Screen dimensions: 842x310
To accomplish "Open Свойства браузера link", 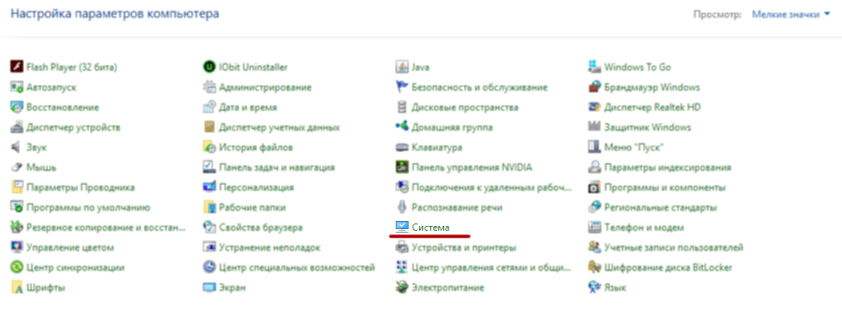I will coord(261,227).
